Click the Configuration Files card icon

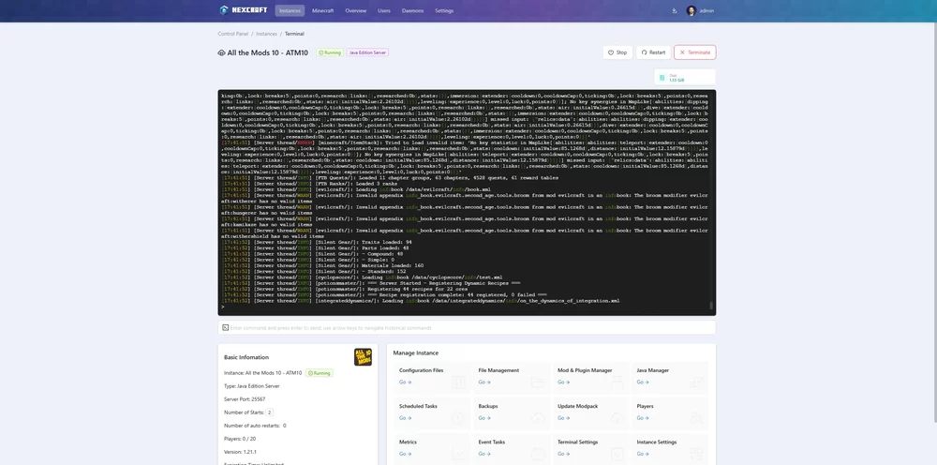click(458, 382)
